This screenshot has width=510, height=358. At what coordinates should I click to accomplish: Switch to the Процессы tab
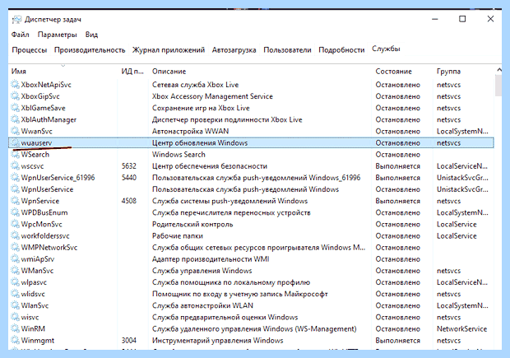click(x=30, y=50)
